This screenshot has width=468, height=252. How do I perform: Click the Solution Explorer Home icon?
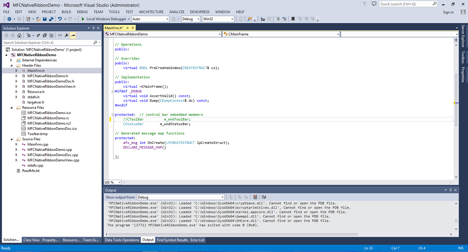19,35
